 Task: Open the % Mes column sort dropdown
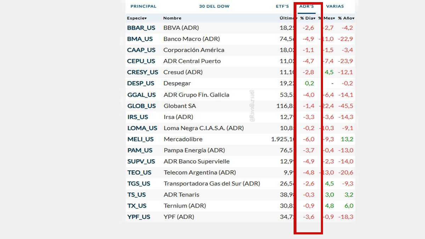327,17
